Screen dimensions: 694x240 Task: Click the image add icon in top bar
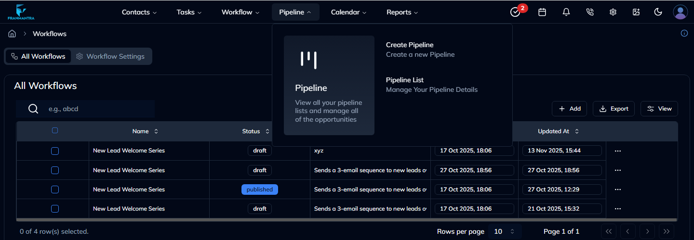pos(636,12)
